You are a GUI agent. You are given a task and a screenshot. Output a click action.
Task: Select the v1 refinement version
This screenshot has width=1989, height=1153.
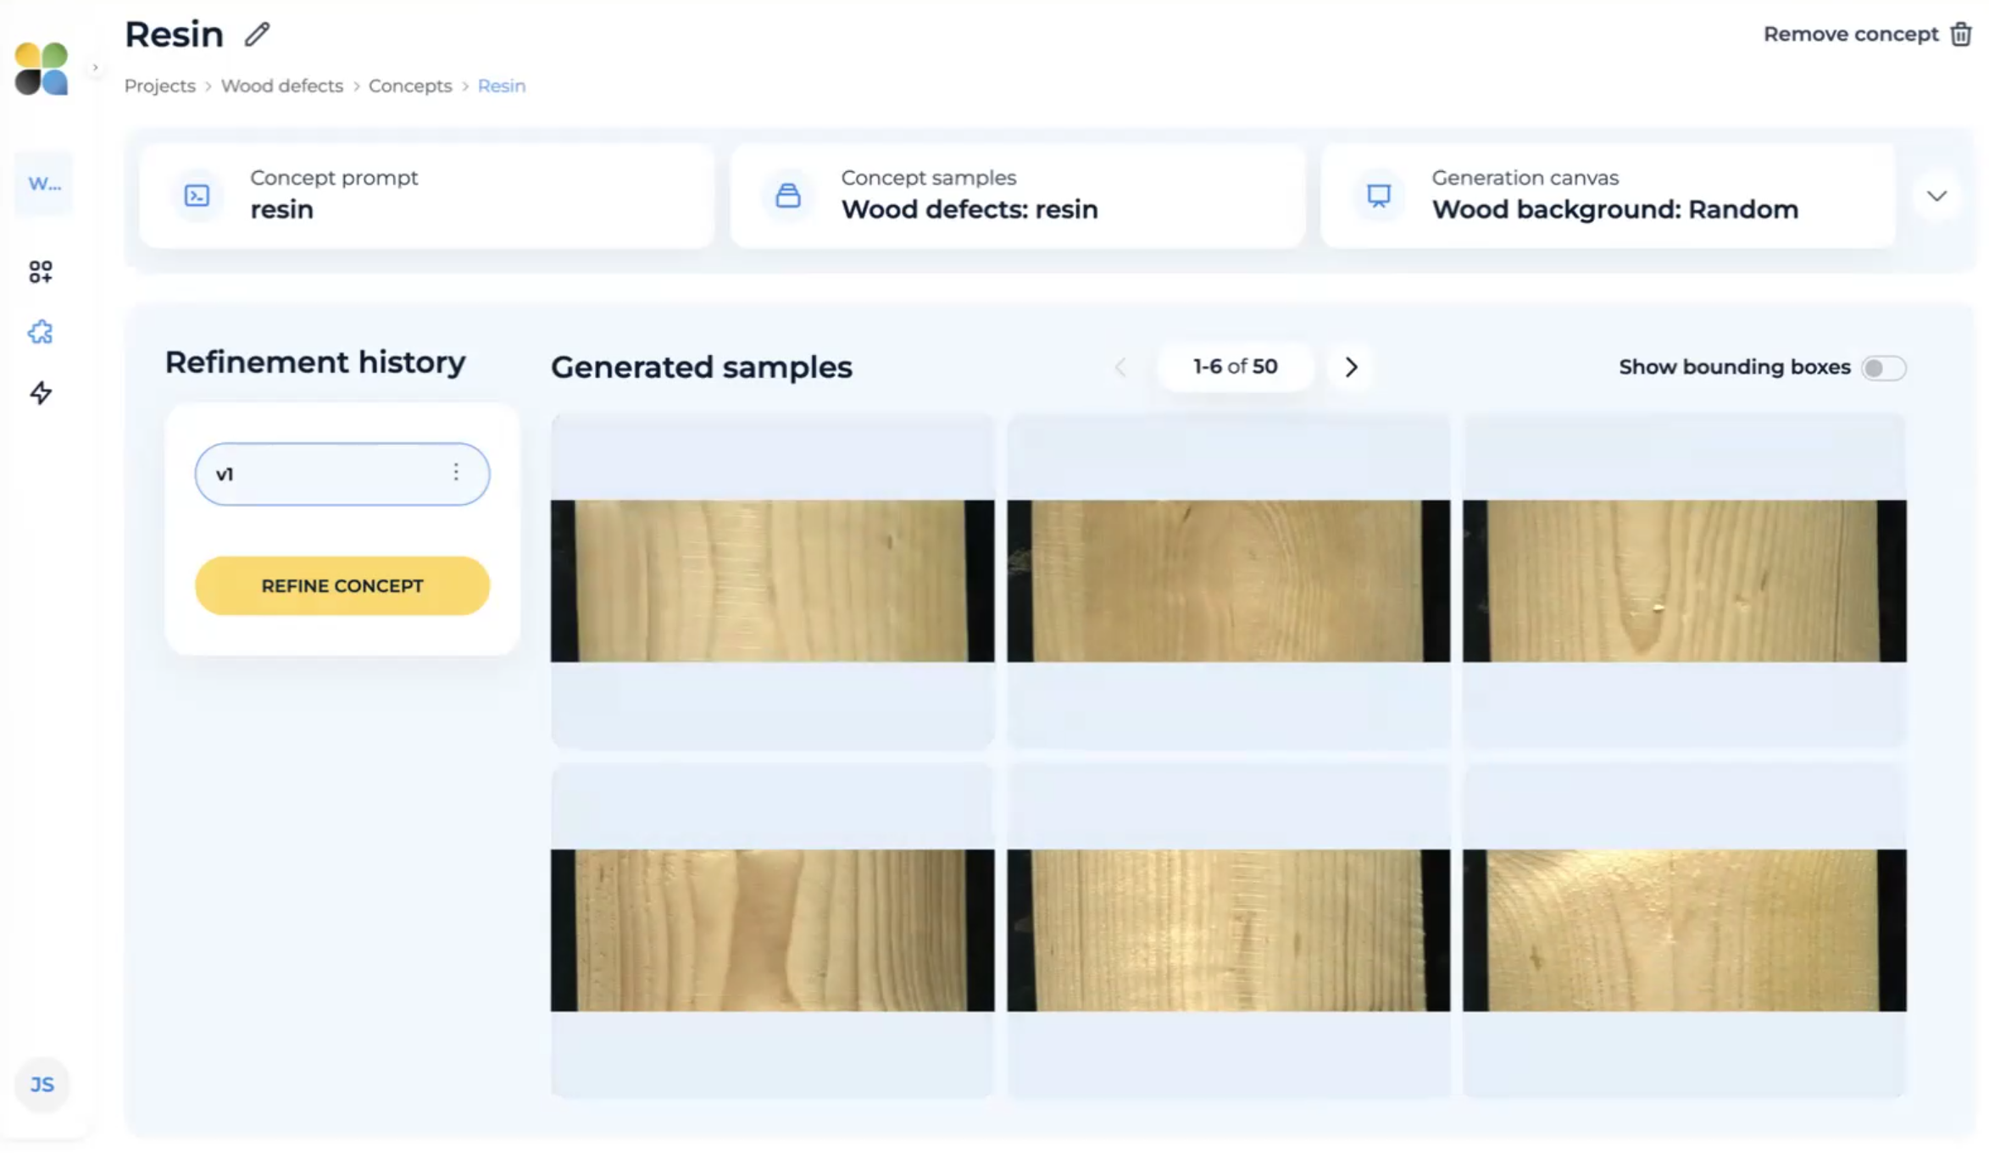pos(322,474)
